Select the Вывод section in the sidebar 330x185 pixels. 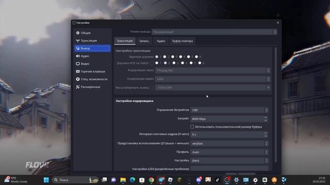pos(92,48)
